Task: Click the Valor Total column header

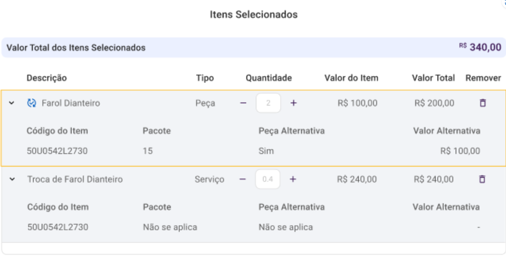Action: [x=433, y=78]
